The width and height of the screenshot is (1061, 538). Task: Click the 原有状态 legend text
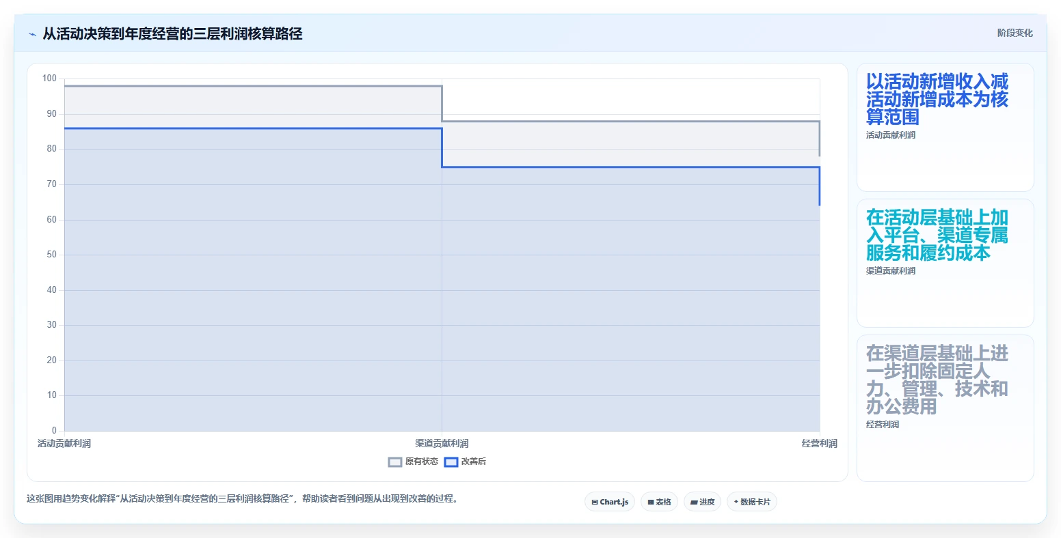[x=421, y=462]
